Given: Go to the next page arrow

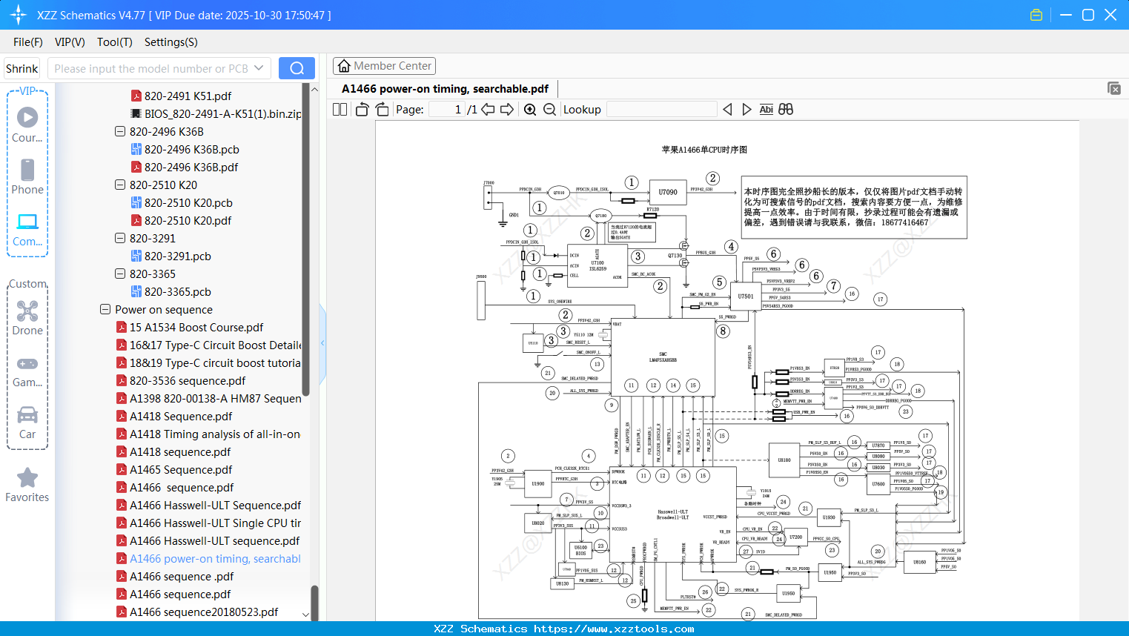Looking at the screenshot, I should pos(507,110).
